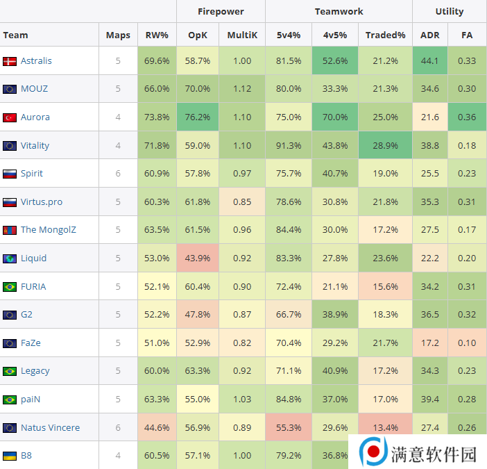
Task: Click the Legacy Brazilian flag icon
Action: pyautogui.click(x=10, y=371)
